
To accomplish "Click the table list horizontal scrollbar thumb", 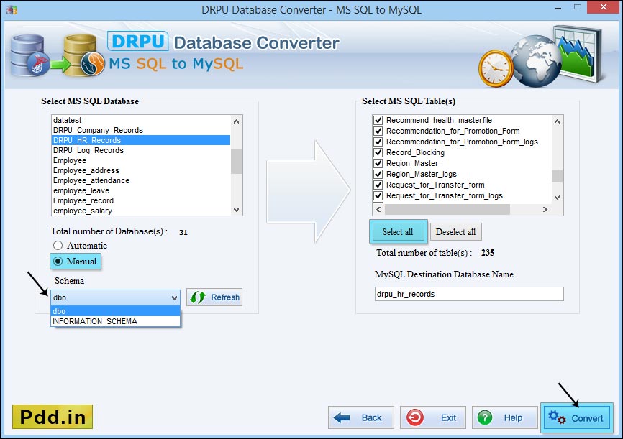I will [447, 209].
